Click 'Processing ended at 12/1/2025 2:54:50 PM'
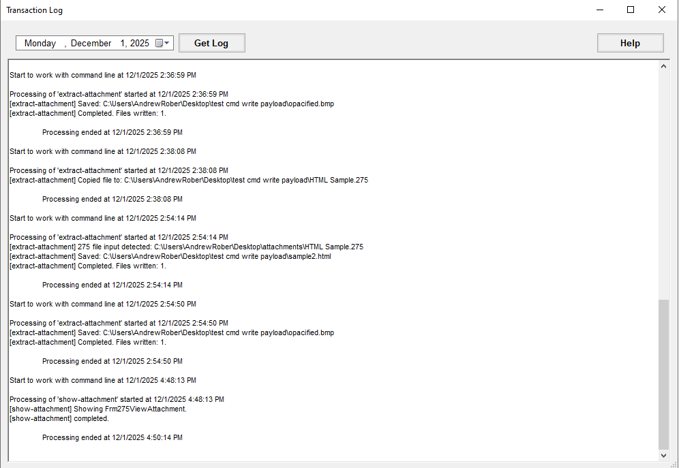 click(112, 361)
